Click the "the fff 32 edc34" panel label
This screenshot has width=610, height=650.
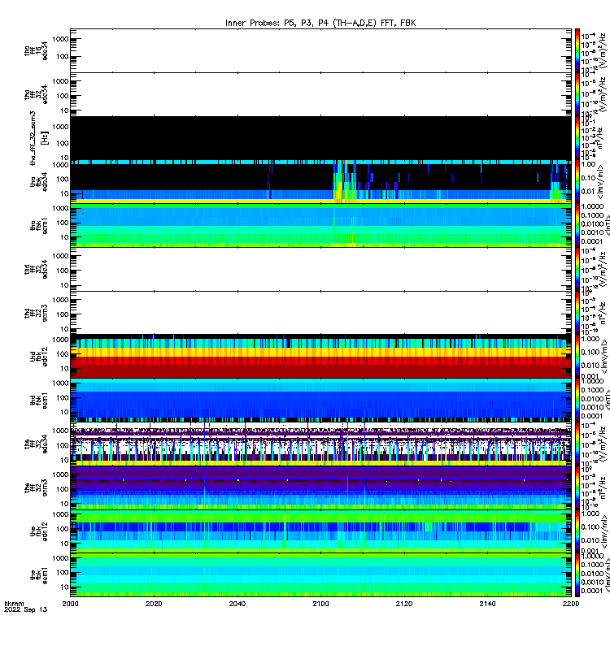pyautogui.click(x=36, y=444)
